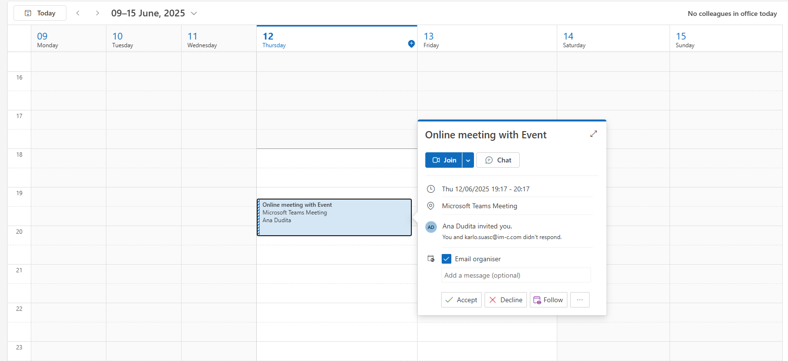
Task: Open the date range 09–15 June picker
Action: pyautogui.click(x=154, y=13)
